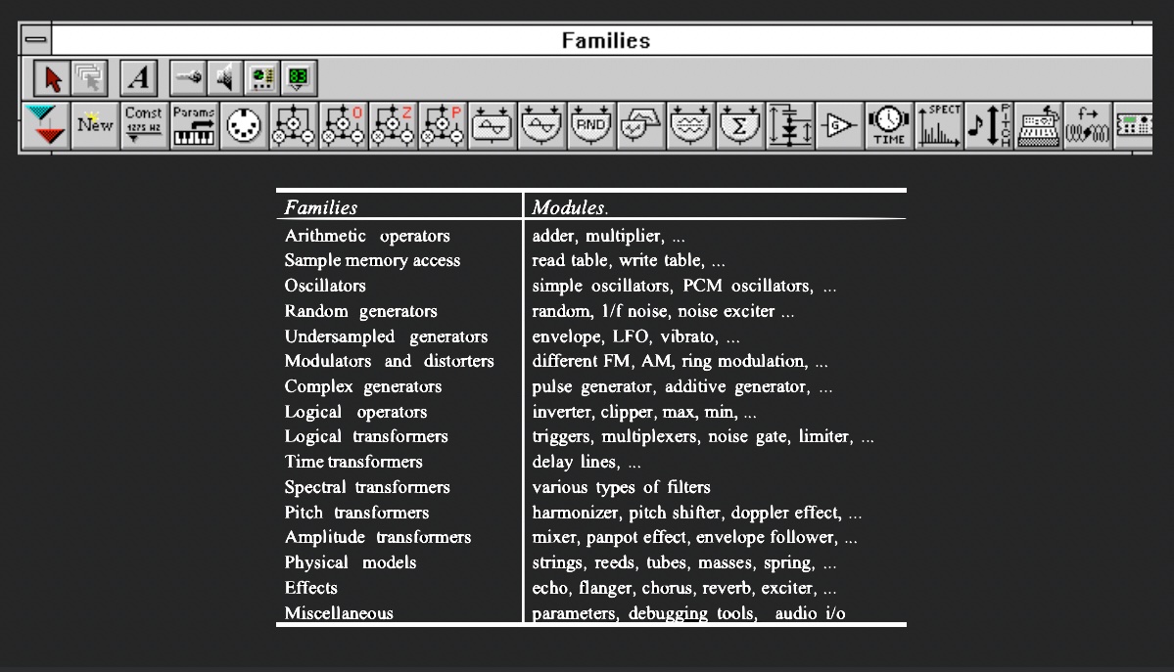The width and height of the screenshot is (1174, 672).
Task: Click the Const 1275 Hz module button
Action: coord(144,125)
